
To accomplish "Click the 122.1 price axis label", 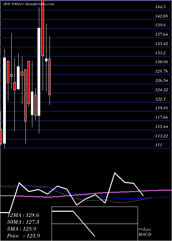I will (160, 99).
